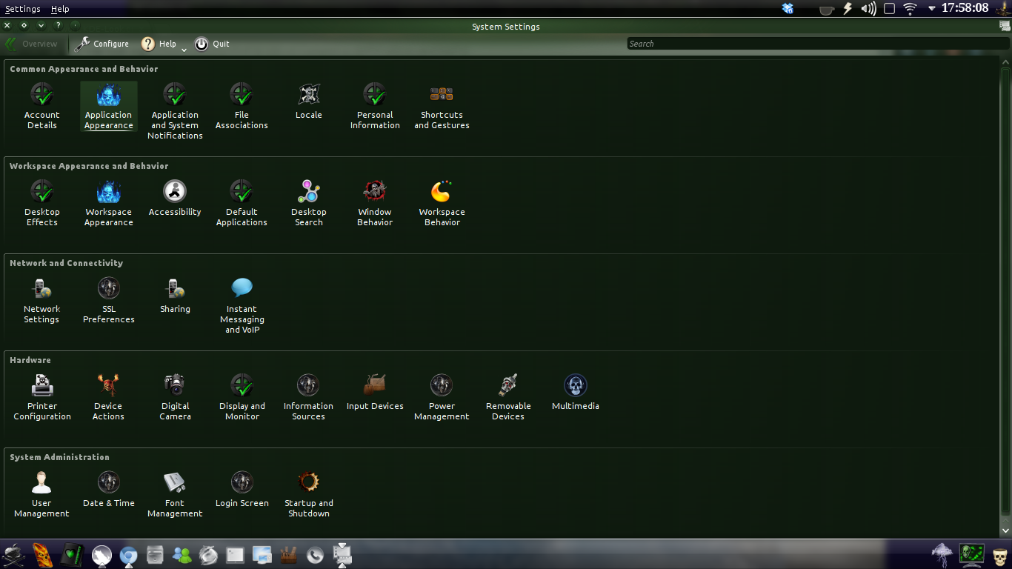Open Default Applications settings
The image size is (1012, 569).
[242, 204]
